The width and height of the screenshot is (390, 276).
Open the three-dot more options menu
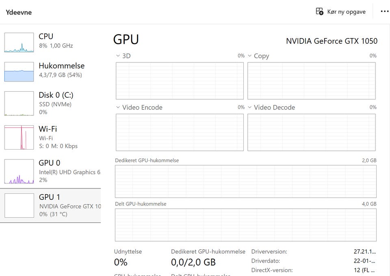tap(384, 11)
